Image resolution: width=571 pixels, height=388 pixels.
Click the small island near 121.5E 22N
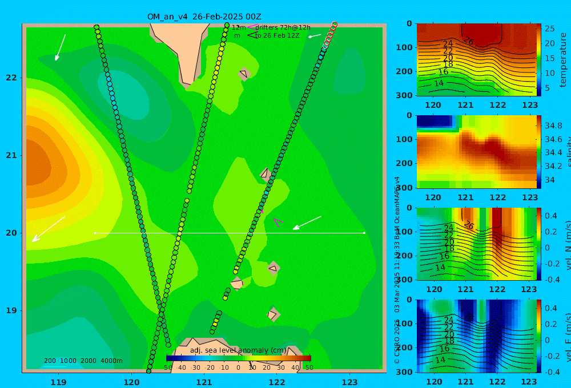coord(244,74)
